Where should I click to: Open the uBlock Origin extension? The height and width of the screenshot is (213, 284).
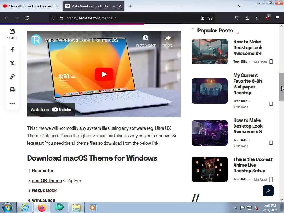(x=268, y=17)
